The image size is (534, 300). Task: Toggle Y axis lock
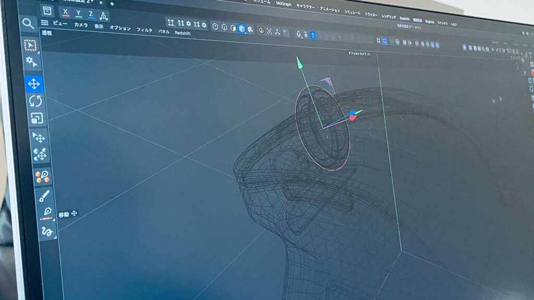78,14
